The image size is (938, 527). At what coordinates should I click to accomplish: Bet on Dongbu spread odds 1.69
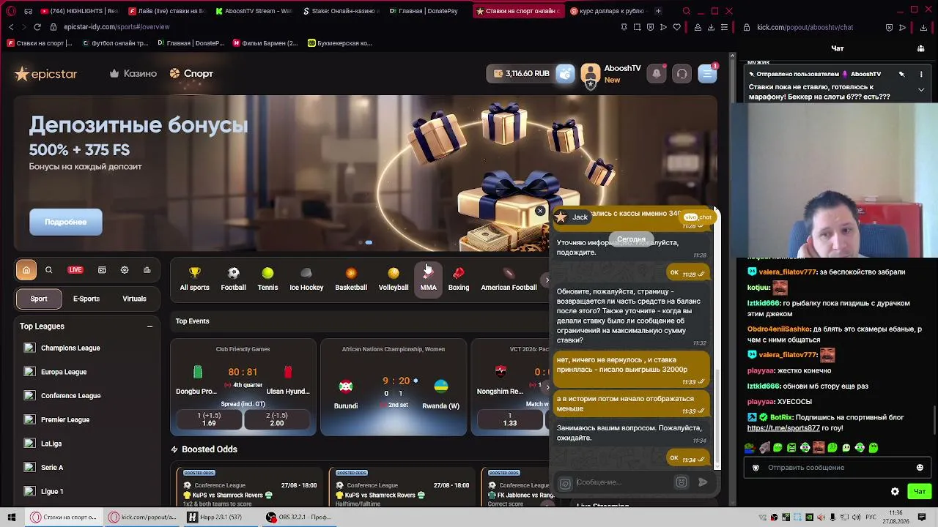[209, 419]
